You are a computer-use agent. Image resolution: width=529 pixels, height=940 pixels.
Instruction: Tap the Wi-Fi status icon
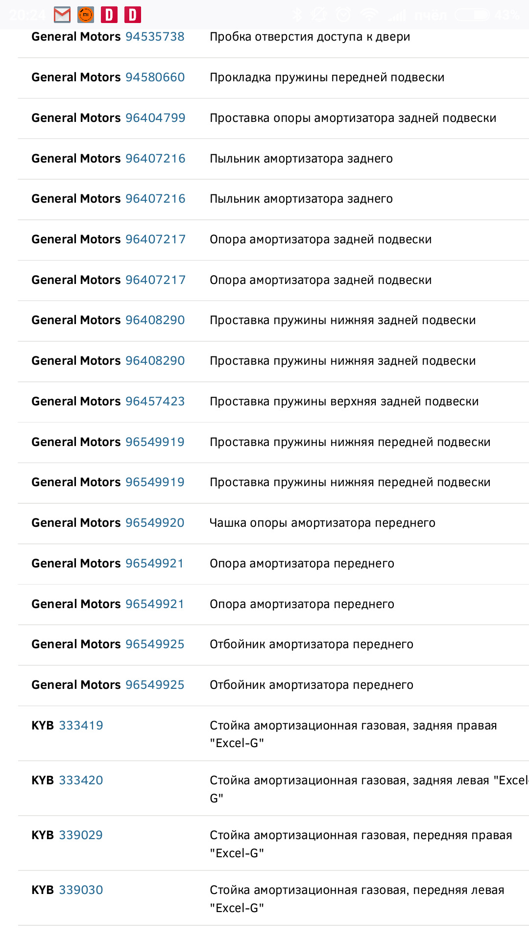click(369, 15)
